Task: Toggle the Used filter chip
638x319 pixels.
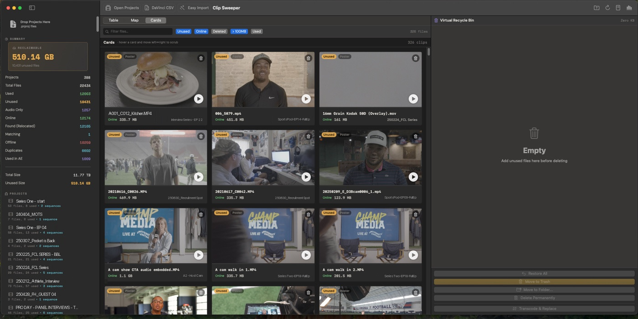Action: pyautogui.click(x=257, y=31)
